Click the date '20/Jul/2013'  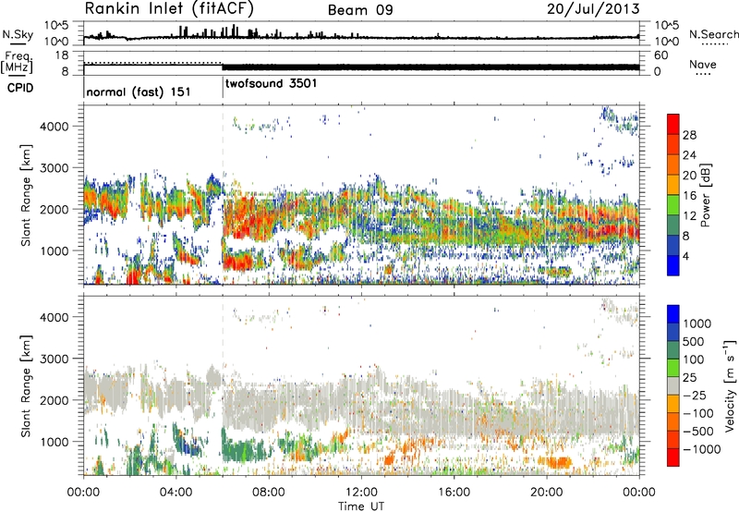click(593, 9)
